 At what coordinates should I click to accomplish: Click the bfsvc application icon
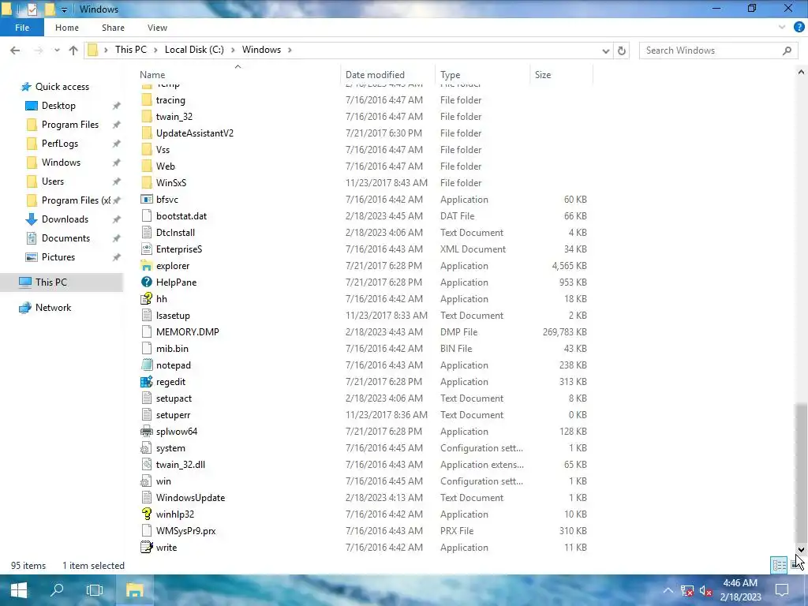click(146, 200)
